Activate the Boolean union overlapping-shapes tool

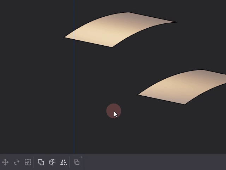pos(41,162)
